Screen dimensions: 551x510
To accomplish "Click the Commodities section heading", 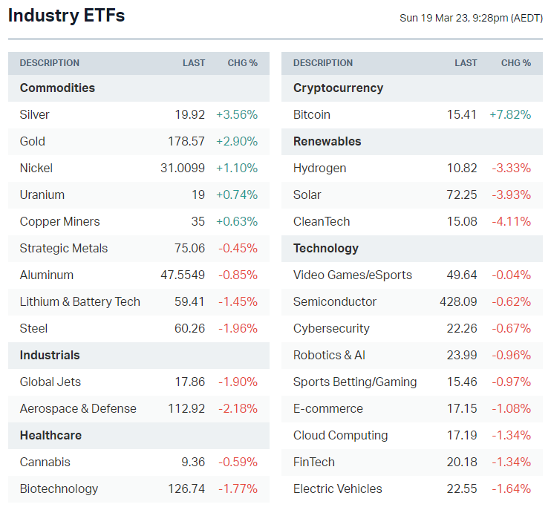I will tap(57, 88).
